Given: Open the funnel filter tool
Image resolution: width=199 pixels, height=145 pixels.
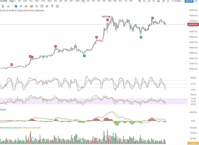Looking at the screenshot, I should pyautogui.click(x=52, y=6).
